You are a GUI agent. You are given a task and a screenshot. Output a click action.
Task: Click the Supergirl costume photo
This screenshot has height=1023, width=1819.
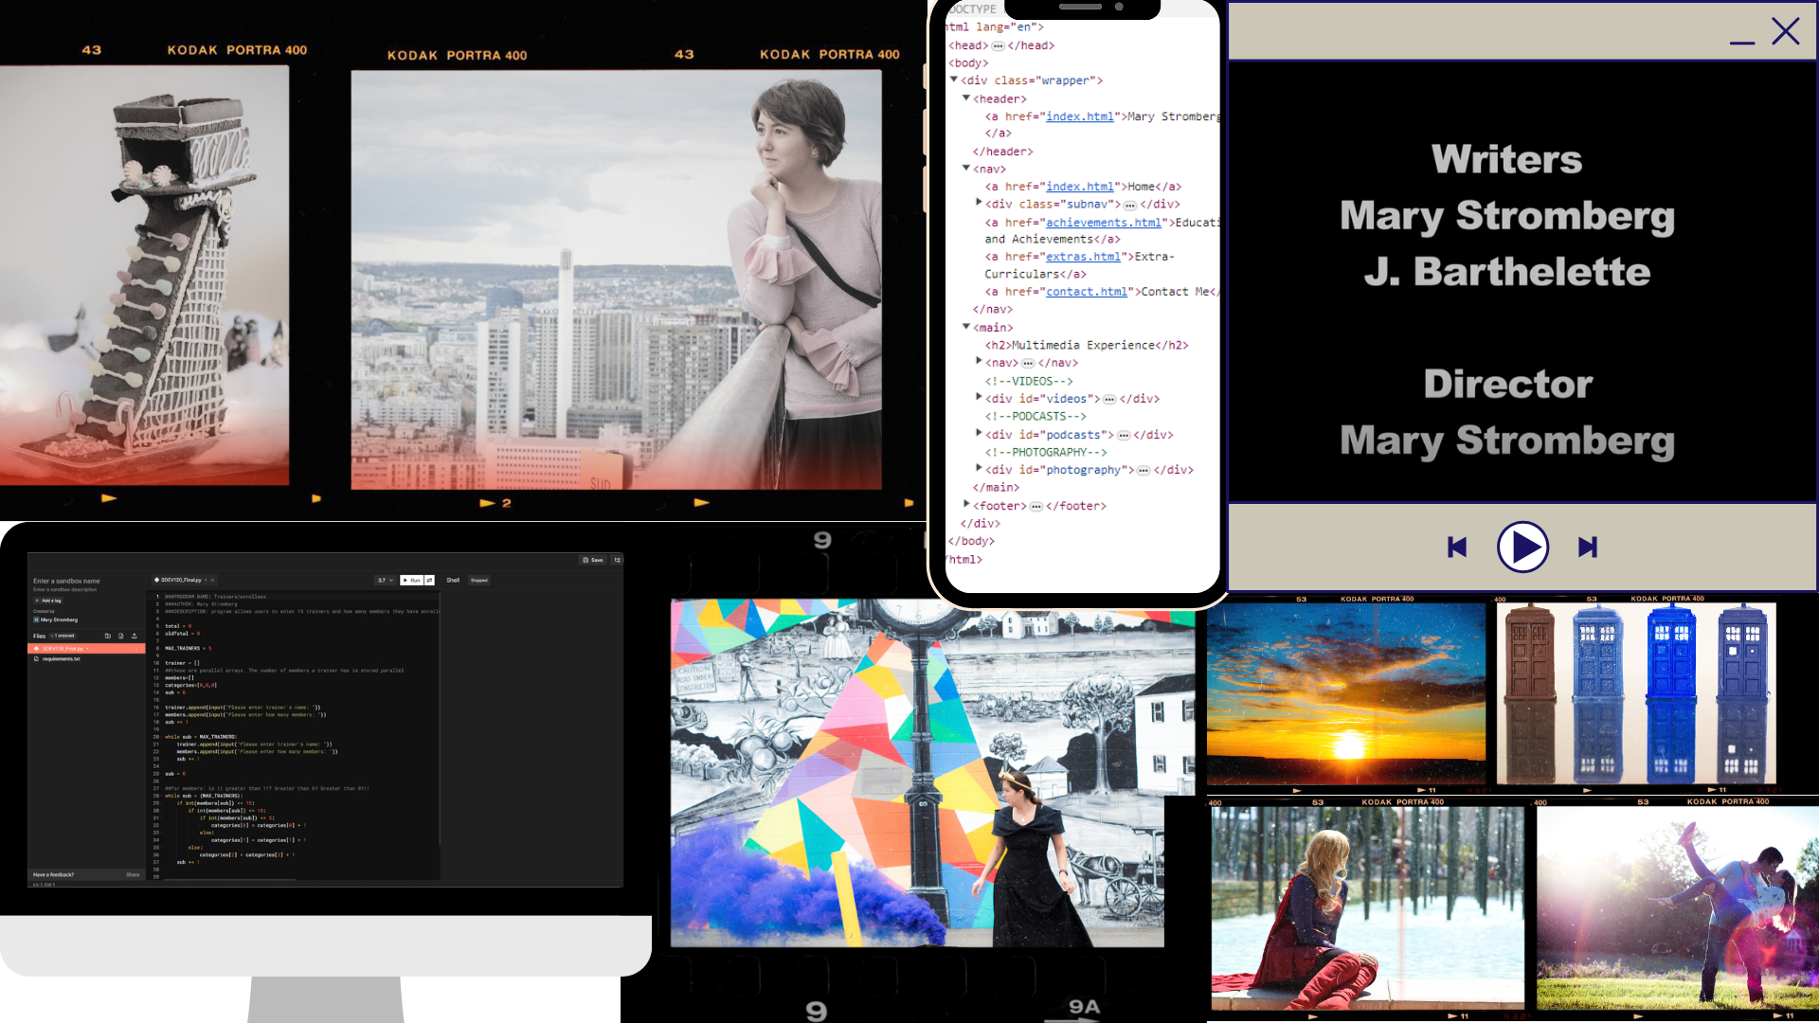pyautogui.click(x=1368, y=907)
